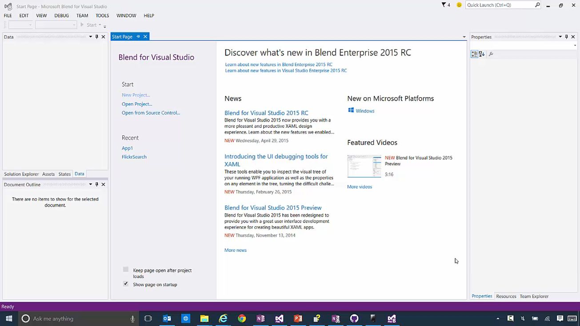Click the More news link
580x326 pixels.
pos(236,250)
